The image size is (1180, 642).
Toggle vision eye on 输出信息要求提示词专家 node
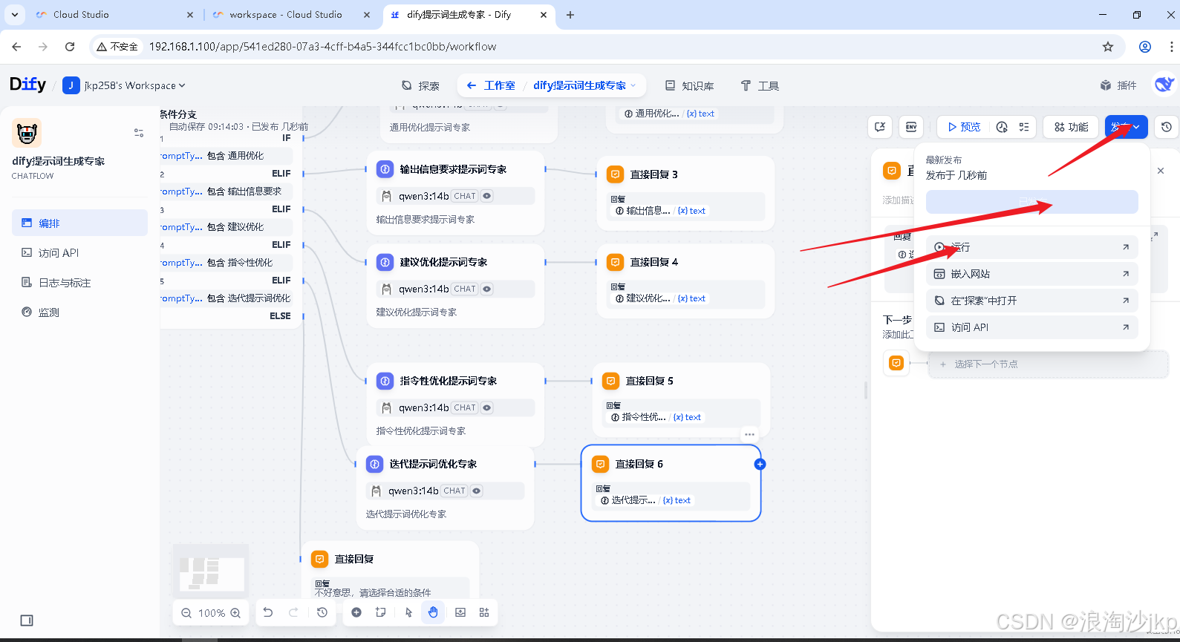coord(487,196)
